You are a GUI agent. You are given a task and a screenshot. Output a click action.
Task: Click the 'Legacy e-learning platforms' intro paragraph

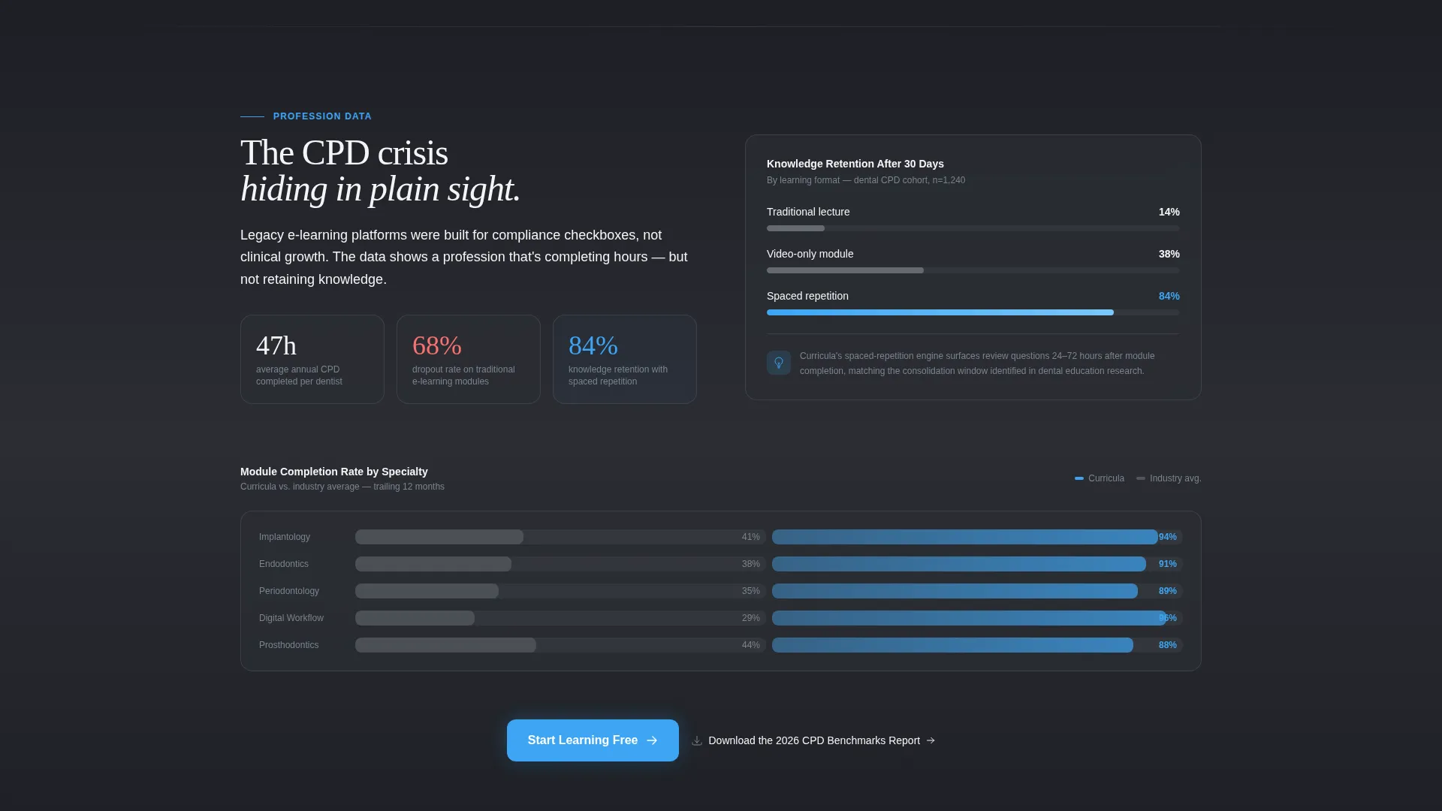pos(463,257)
